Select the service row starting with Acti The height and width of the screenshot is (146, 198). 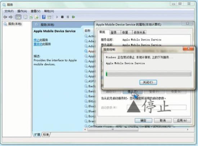click(x=90, y=36)
